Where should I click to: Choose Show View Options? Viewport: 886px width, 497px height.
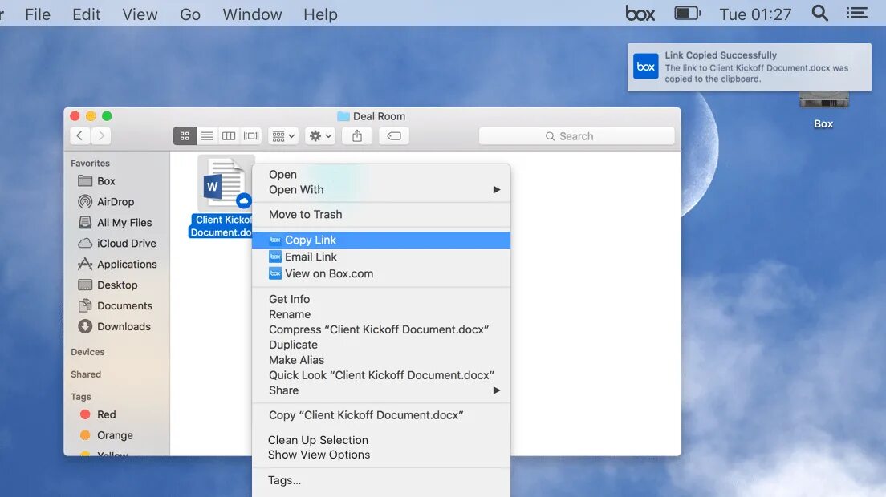(x=381, y=455)
